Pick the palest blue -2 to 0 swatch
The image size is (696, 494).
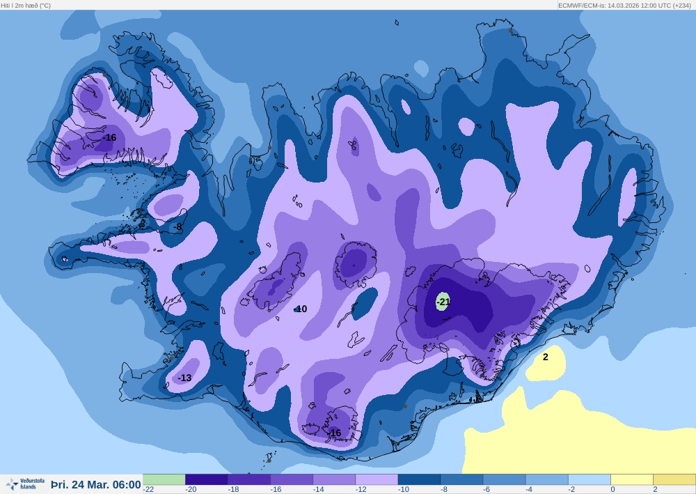tap(590, 479)
